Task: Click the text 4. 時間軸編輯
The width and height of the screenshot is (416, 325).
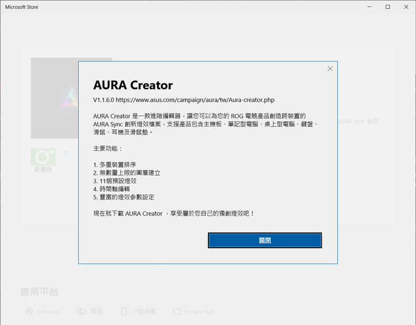Action: click(x=112, y=189)
